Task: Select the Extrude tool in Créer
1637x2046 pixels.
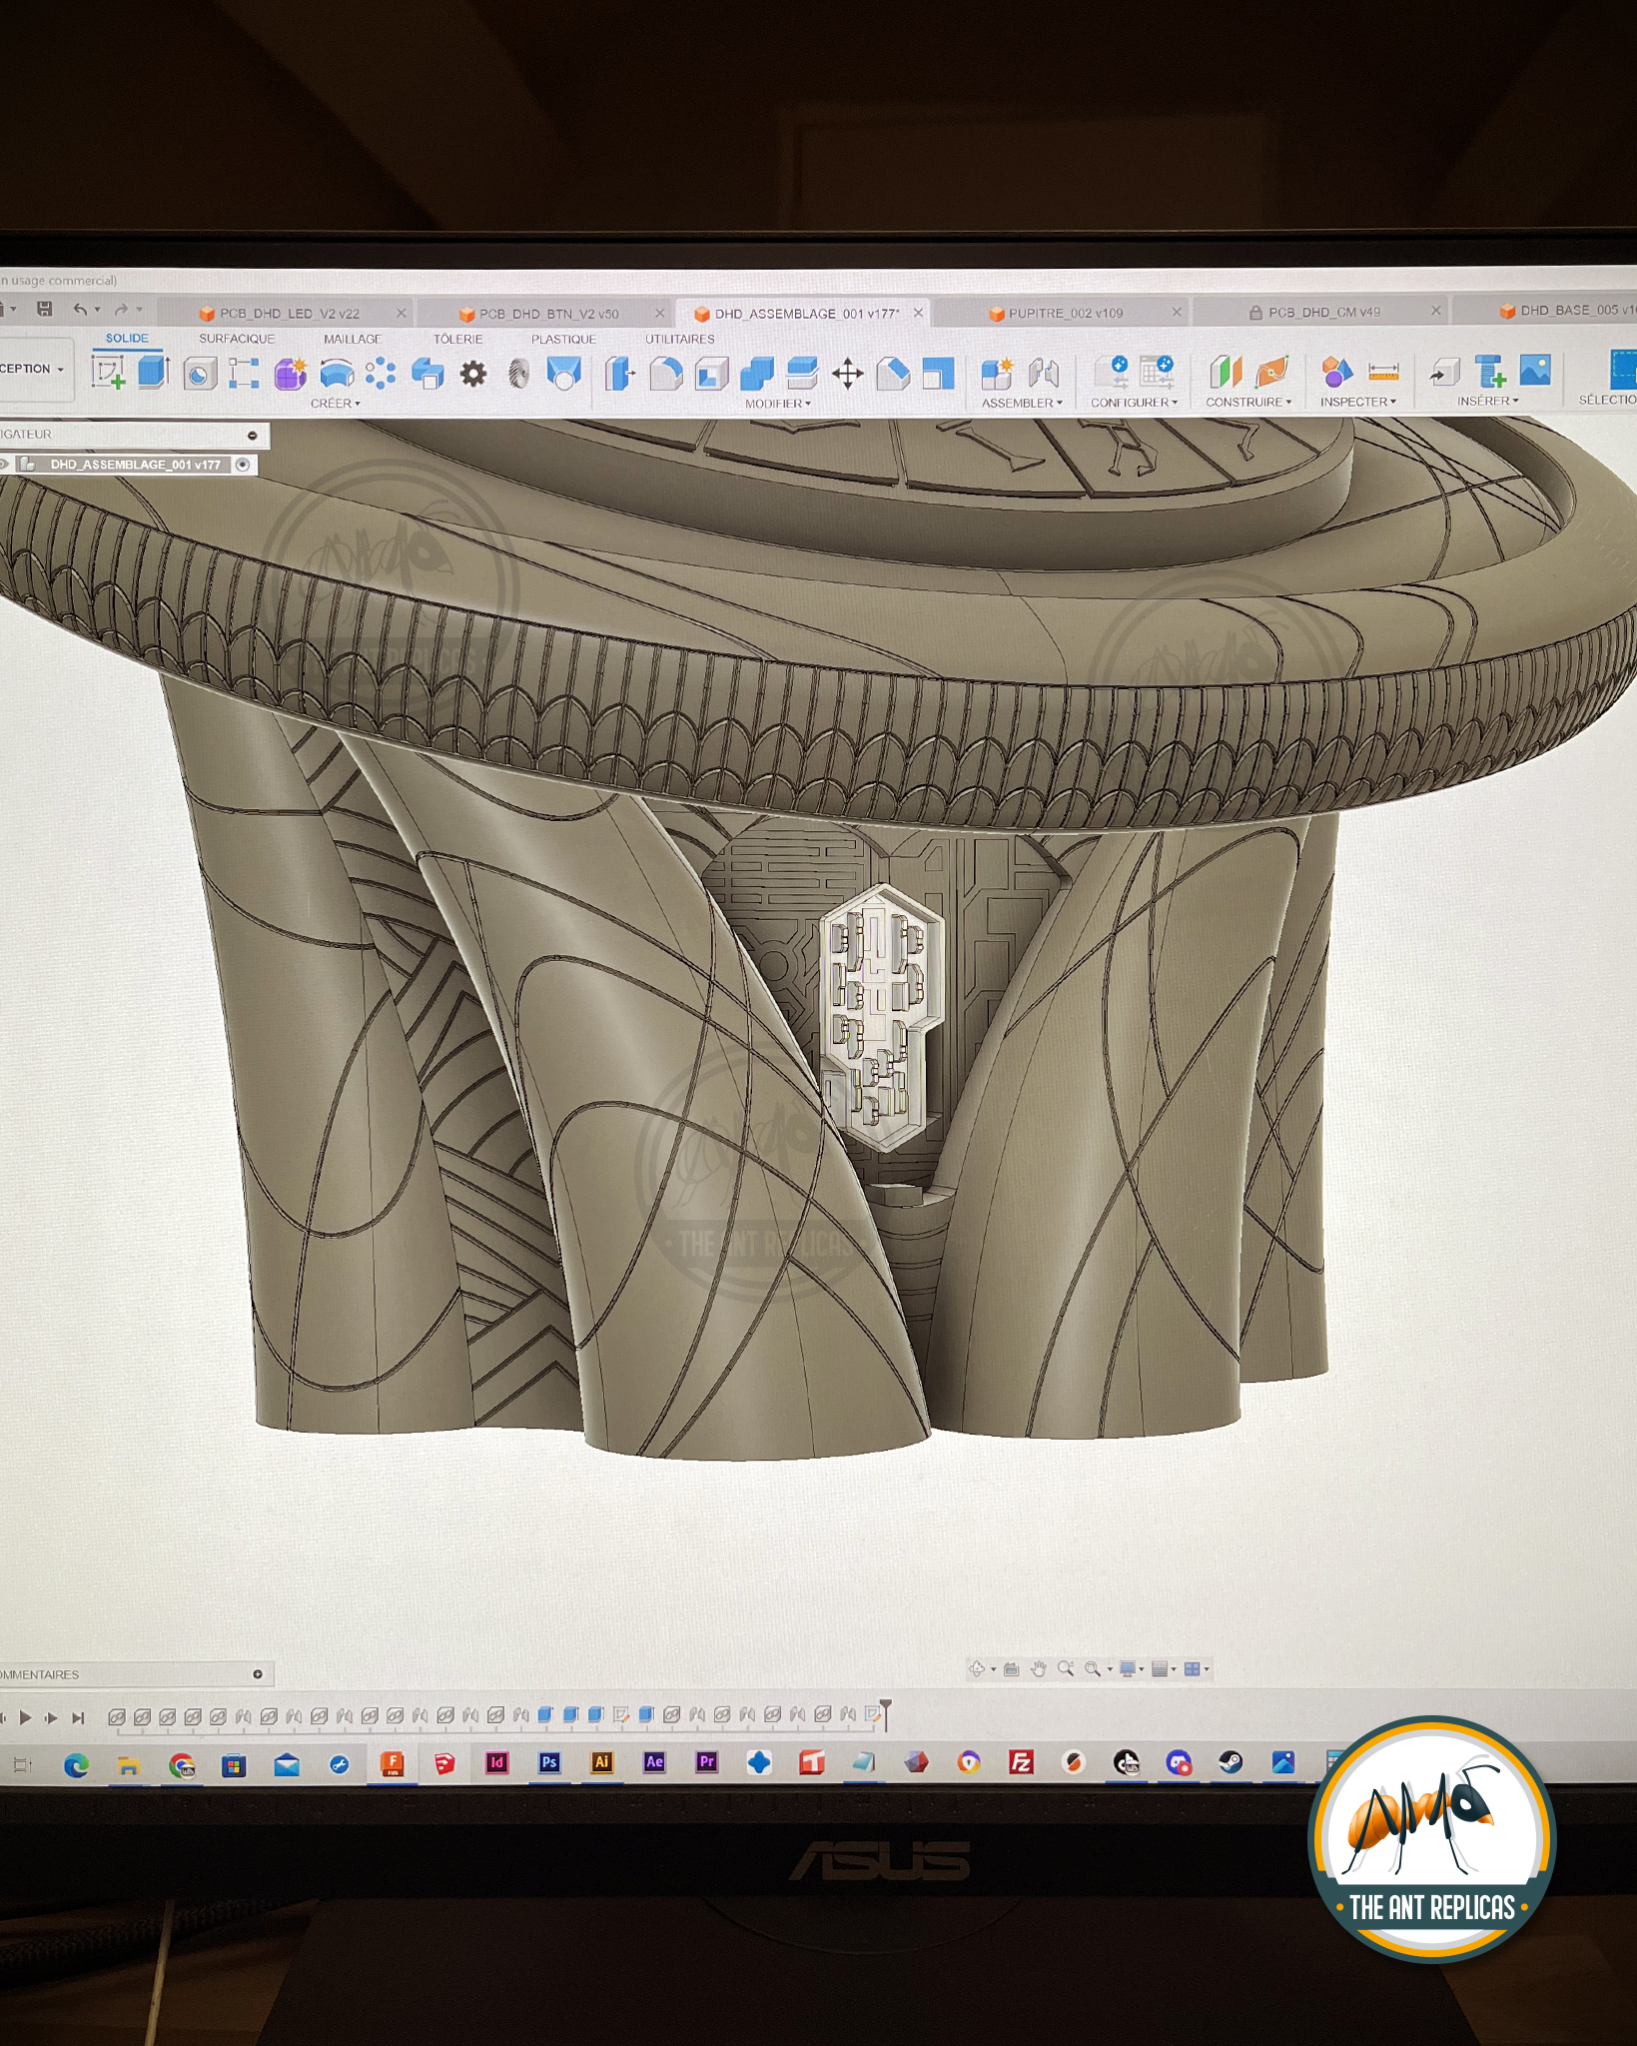Action: point(153,373)
